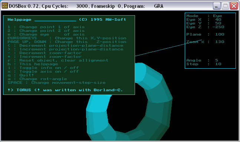Click the 'Mode : Eye' info line
This screenshot has width=240, height=142.
[x=204, y=16]
